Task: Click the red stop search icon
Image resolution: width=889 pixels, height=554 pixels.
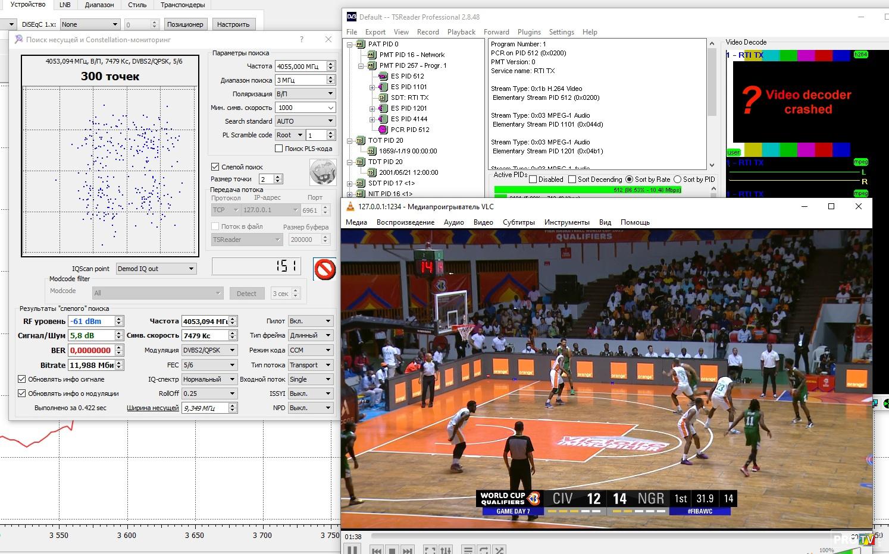Action: point(325,269)
